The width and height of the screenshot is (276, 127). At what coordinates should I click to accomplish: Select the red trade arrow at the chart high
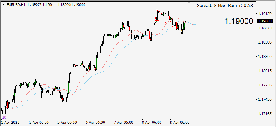point(157,10)
